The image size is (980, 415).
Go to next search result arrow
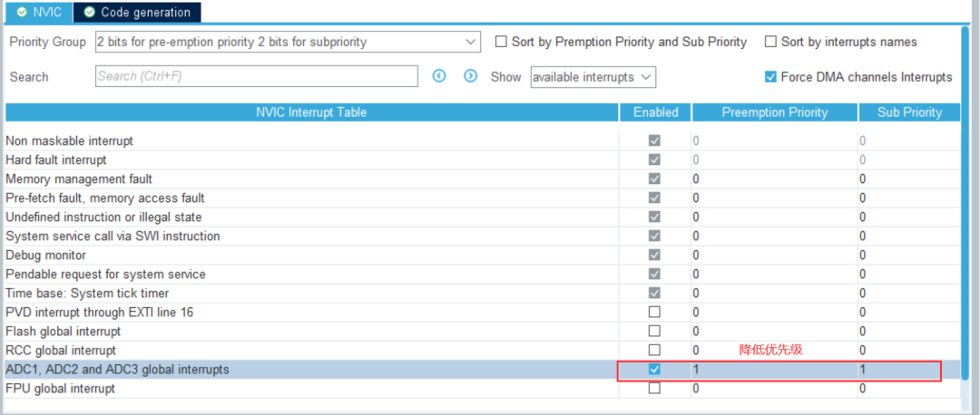[471, 76]
